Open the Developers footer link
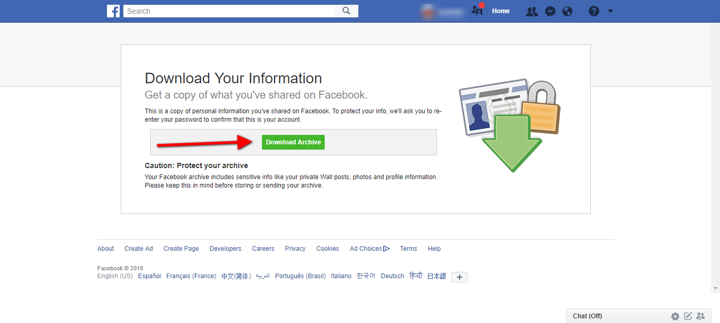This screenshot has height=323, width=720. (225, 249)
